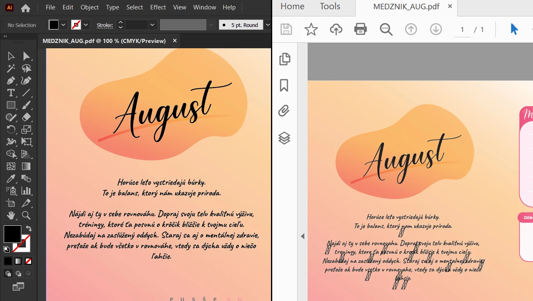
Task: Select the Paintbrush tool
Action: (x=27, y=105)
